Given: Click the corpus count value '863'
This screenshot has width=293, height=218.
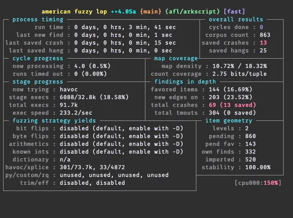Looking at the screenshot, I should tap(265, 35).
